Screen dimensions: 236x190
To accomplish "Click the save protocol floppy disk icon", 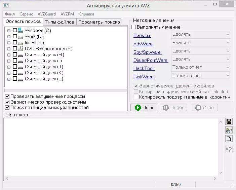I will 229,121.
